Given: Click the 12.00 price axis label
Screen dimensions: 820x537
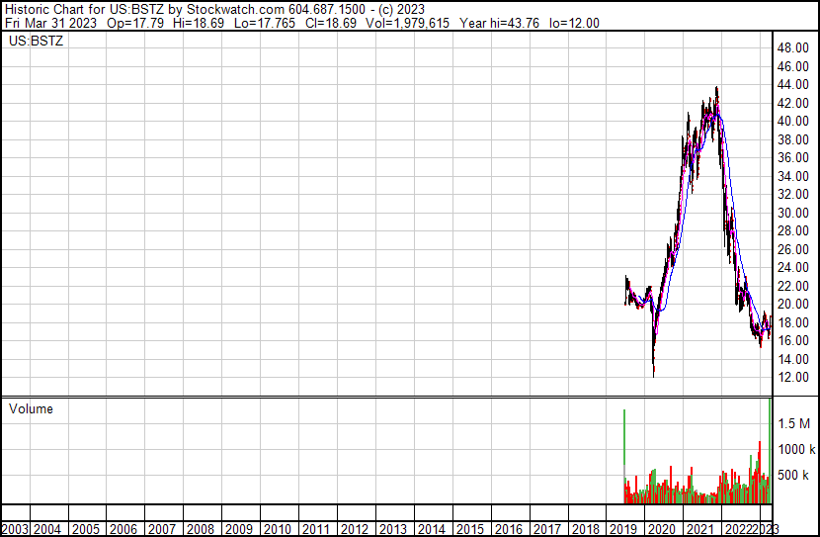Looking at the screenshot, I should [x=791, y=378].
